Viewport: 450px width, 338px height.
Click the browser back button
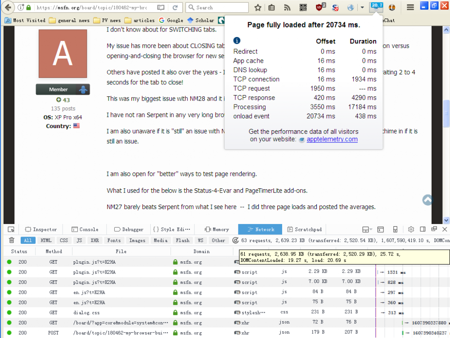point(8,8)
